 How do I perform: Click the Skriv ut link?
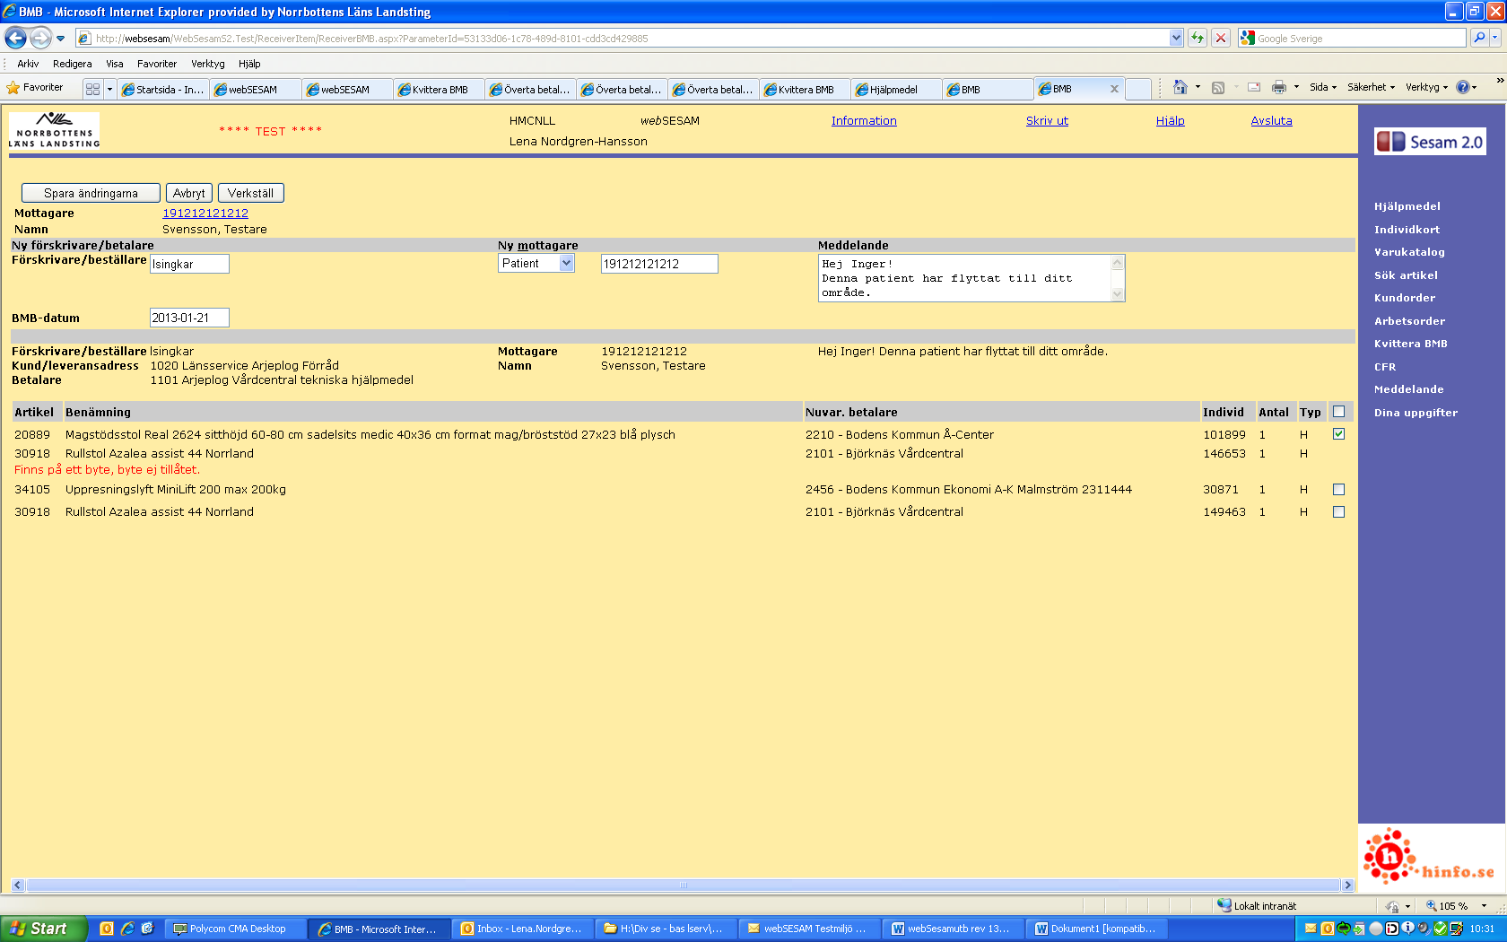pos(1047,121)
